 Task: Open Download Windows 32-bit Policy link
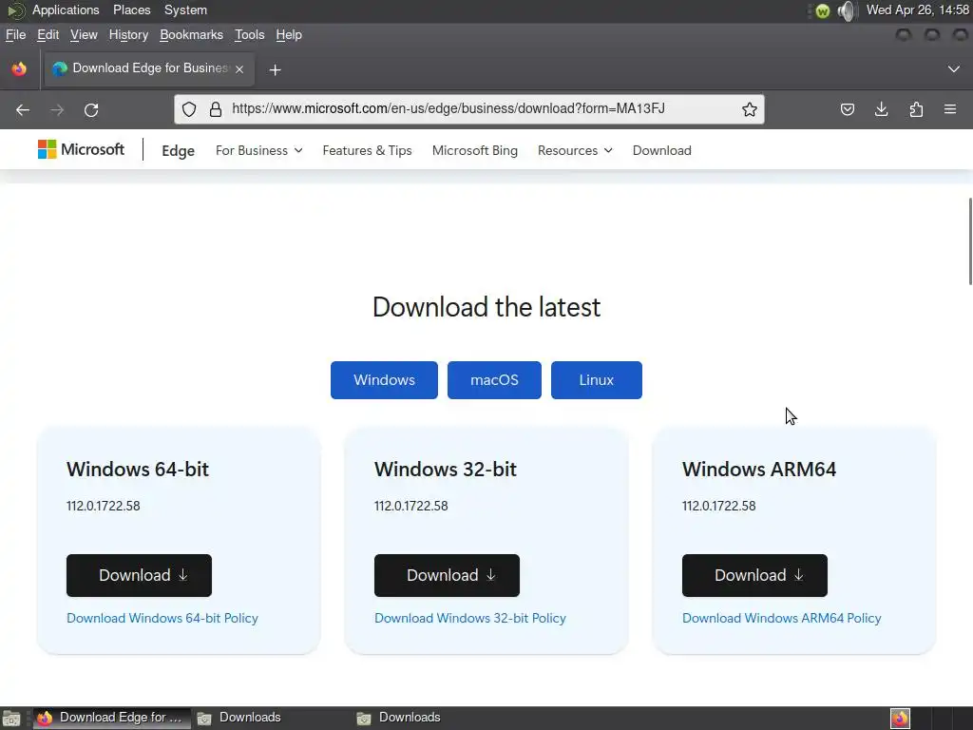click(469, 618)
